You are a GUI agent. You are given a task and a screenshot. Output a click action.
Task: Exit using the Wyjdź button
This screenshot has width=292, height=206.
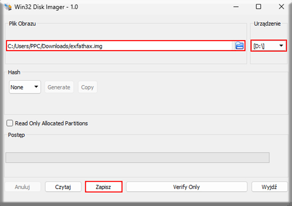click(269, 187)
